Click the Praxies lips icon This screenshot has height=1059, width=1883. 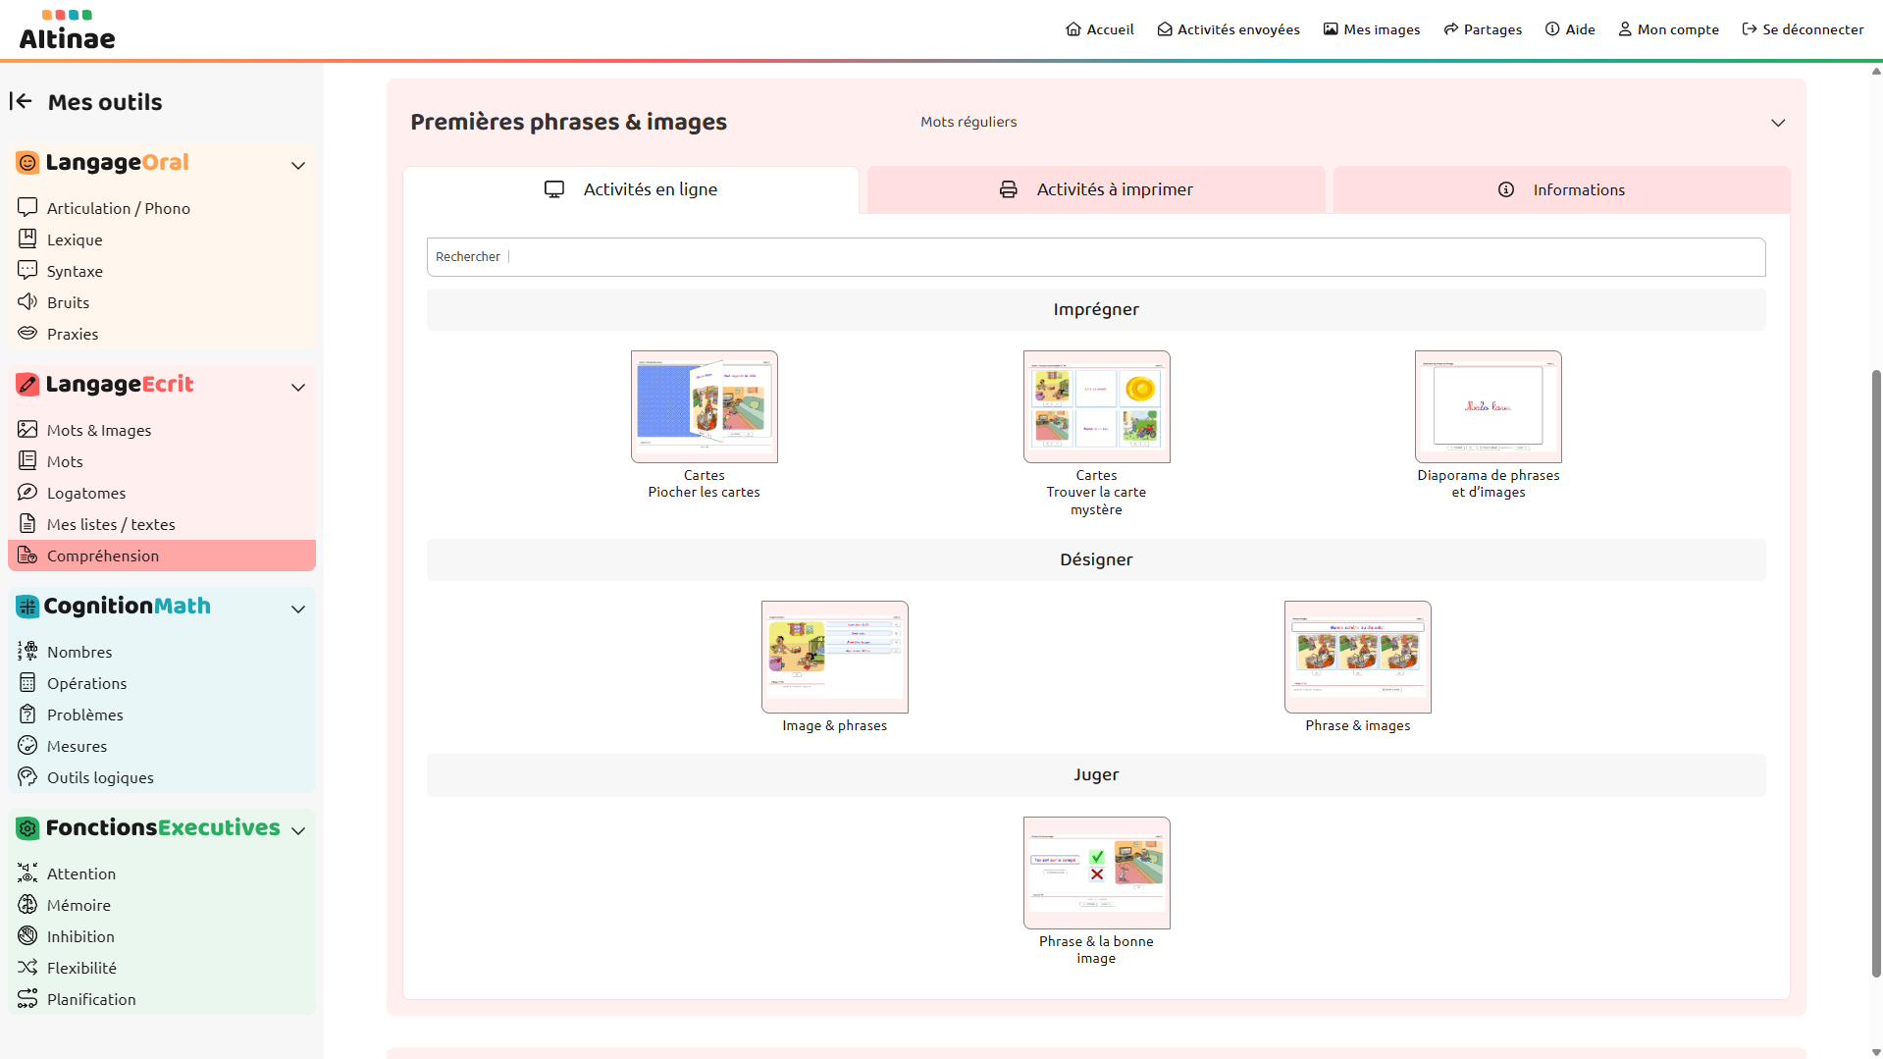pyautogui.click(x=27, y=333)
